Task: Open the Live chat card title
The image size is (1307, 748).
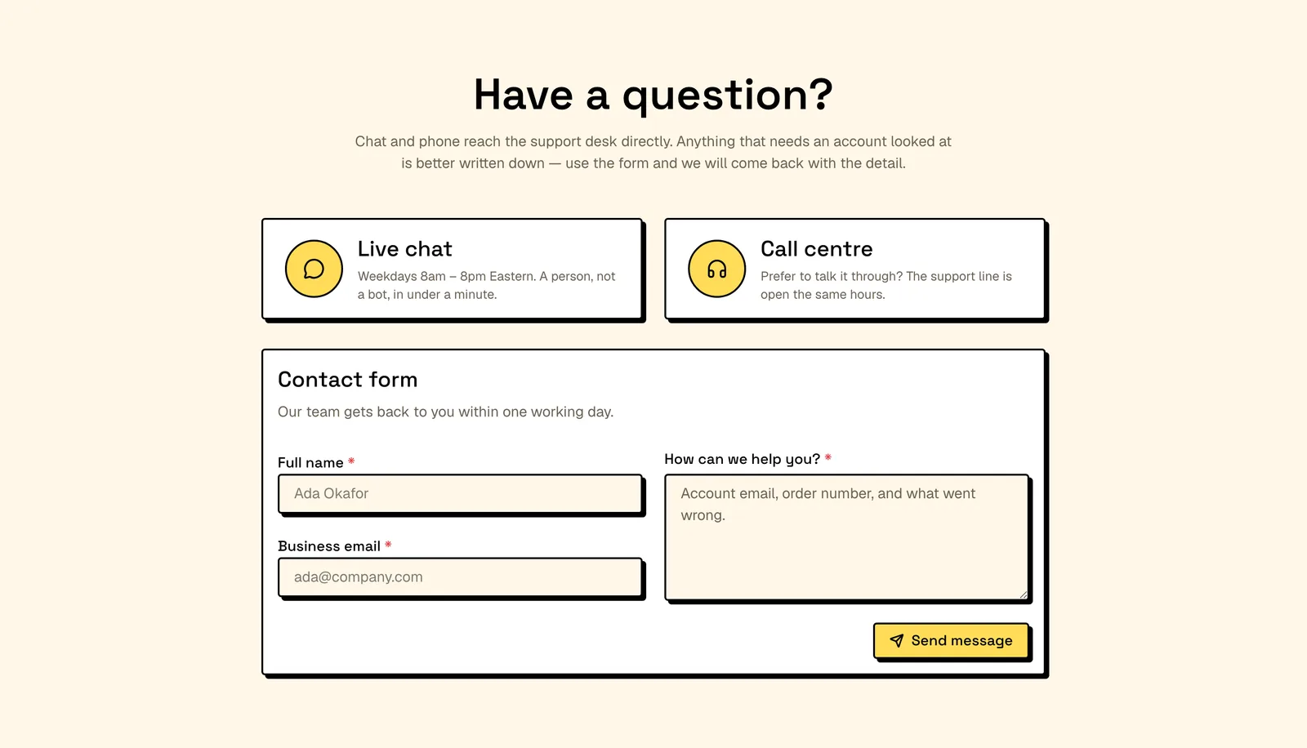Action: 404,249
